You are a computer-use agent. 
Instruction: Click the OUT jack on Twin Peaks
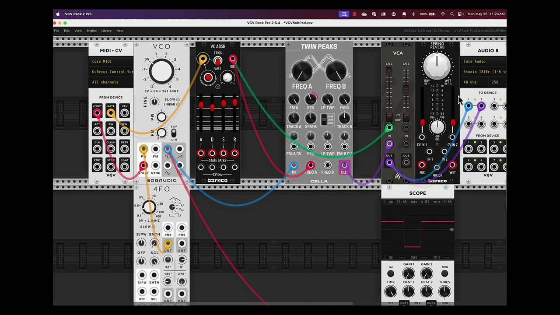pos(344,165)
